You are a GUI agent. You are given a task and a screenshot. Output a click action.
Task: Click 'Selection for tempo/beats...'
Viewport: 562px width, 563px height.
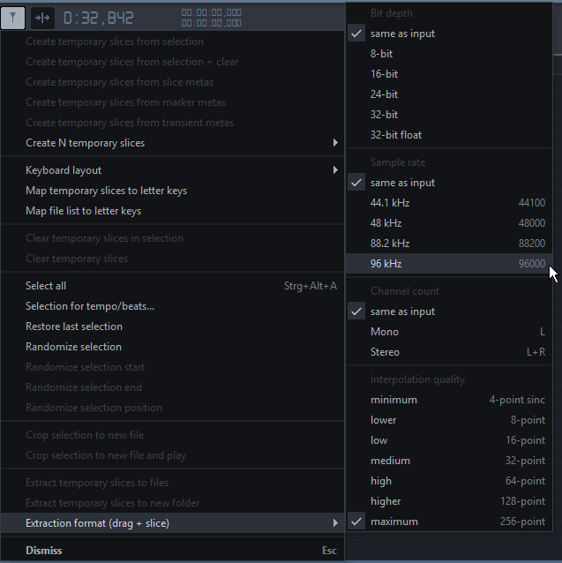(90, 306)
